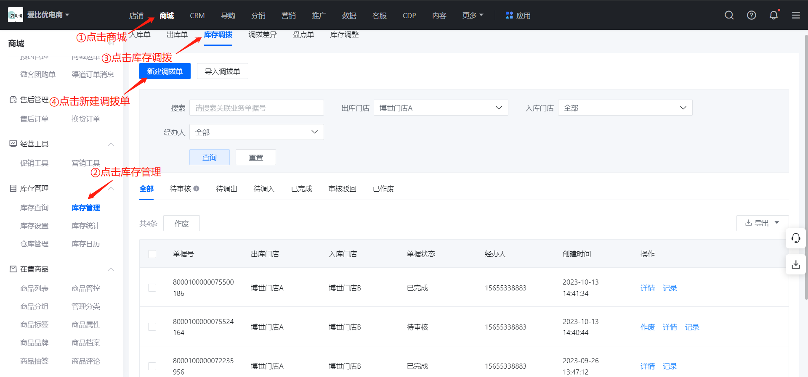Open 详情 for order 8000100000075500186
The image size is (808, 377).
[648, 288]
